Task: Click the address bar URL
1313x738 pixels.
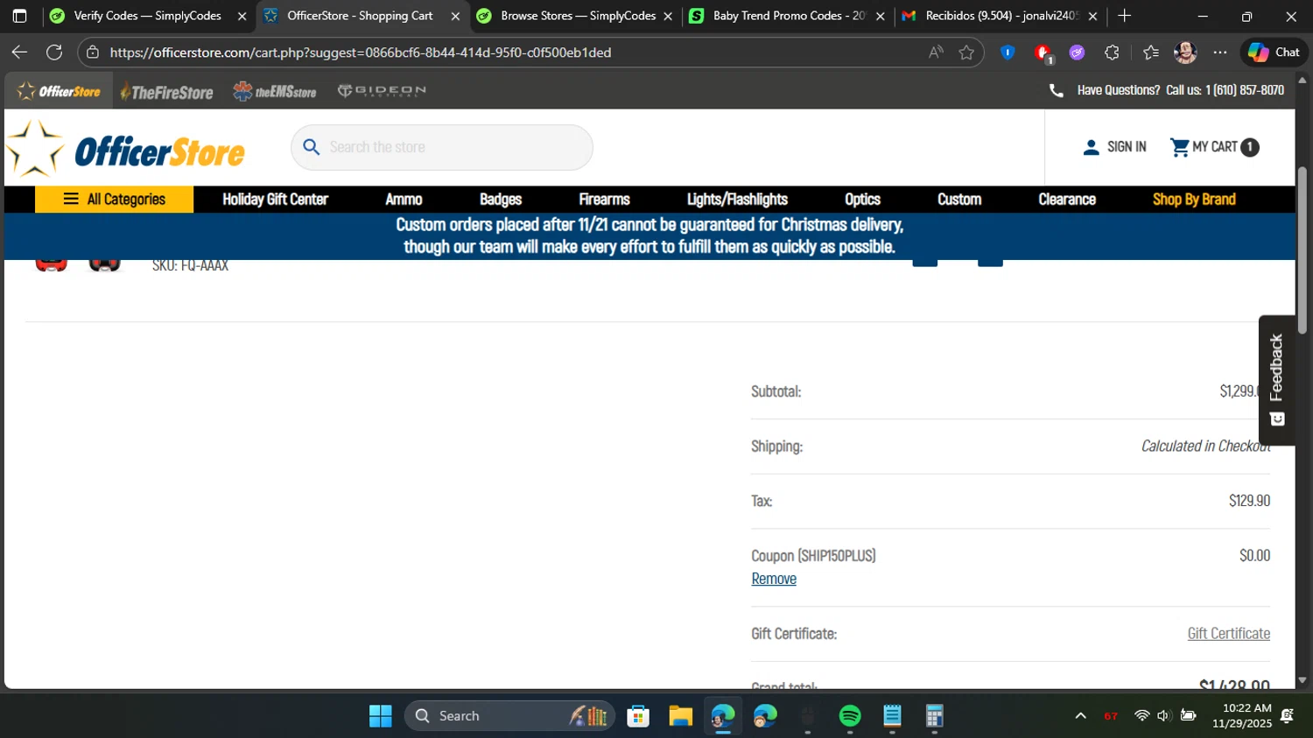Action: 361,53
